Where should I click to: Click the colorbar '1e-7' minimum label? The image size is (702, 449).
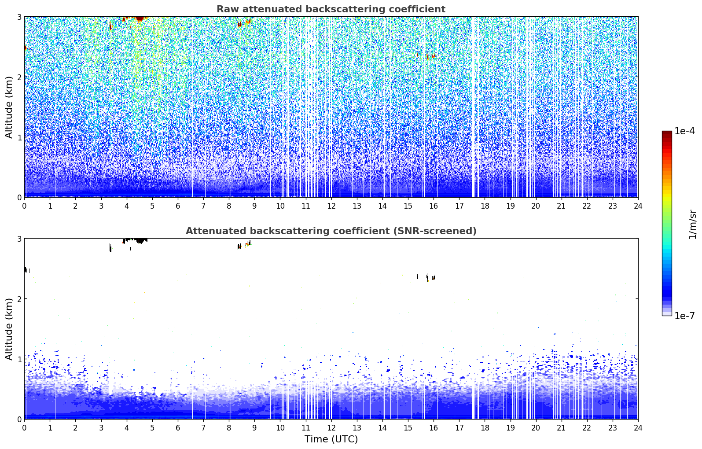click(684, 316)
